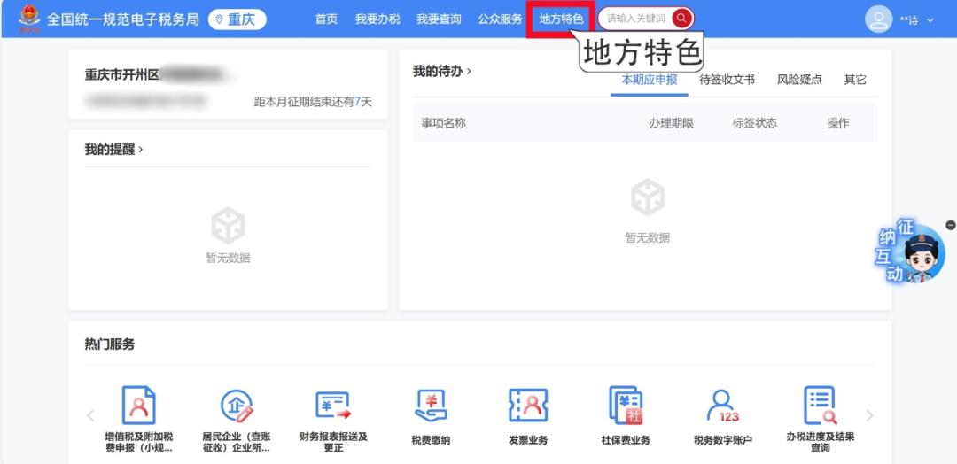Open the 征纳互动 assistant mascot

(x=910, y=251)
